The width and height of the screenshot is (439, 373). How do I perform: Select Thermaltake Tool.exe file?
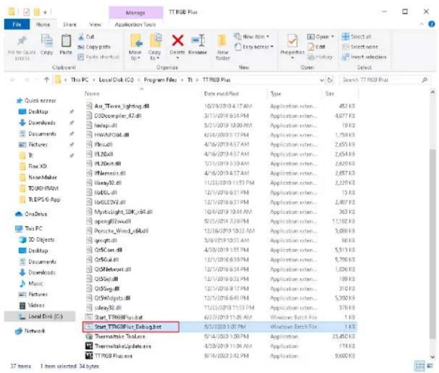tap(120, 336)
